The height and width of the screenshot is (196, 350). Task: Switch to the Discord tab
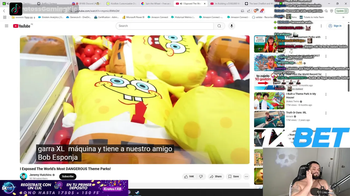coord(87,4)
